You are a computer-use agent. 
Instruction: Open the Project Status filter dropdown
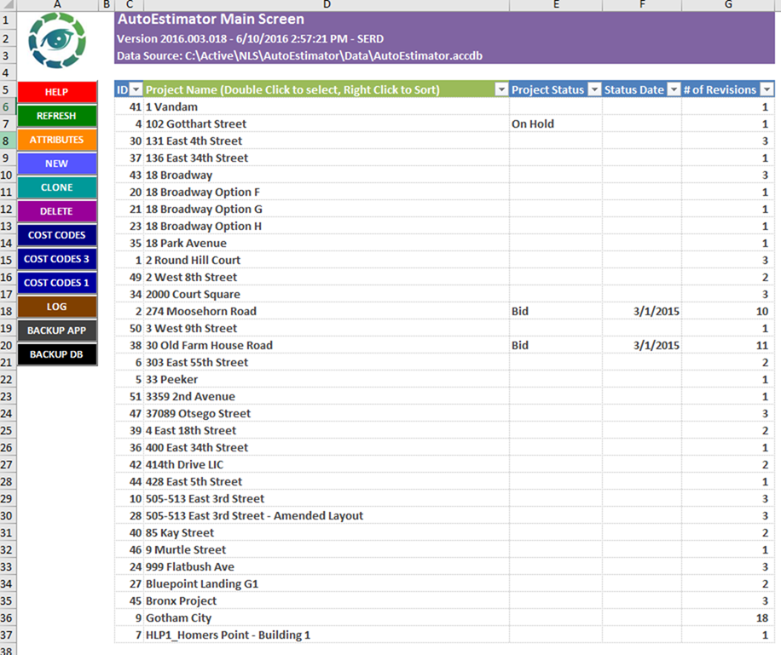[595, 89]
